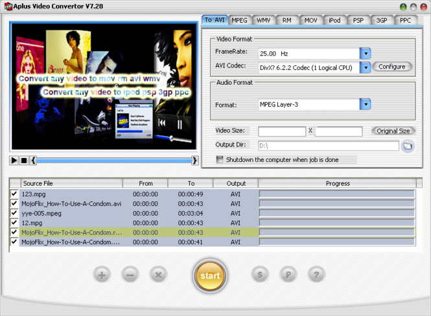Click the app logo in title bar
Screen dimensions: 431x316
coord(8,6)
